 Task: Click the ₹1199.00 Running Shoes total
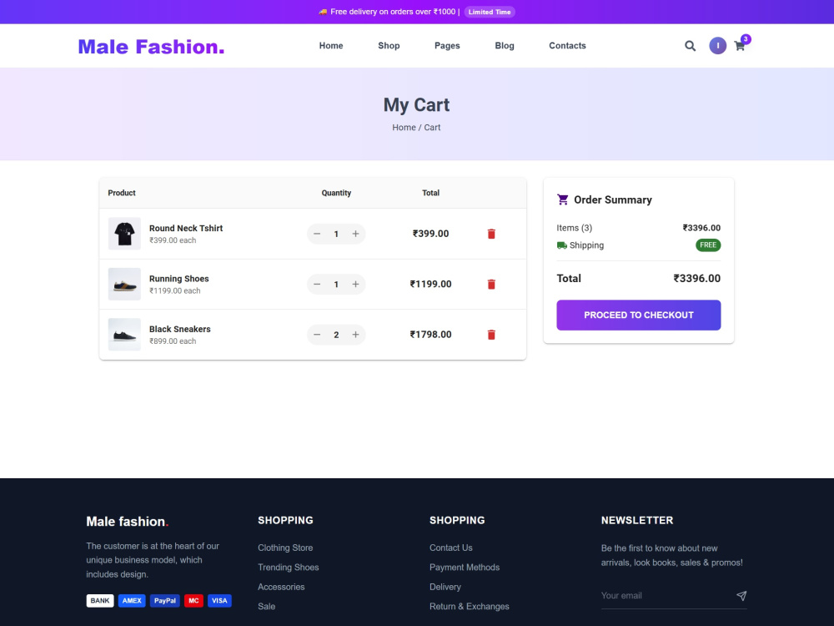[431, 285]
